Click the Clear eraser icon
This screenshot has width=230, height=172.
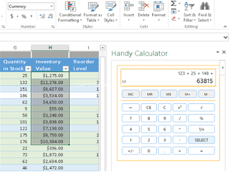coord(174,19)
